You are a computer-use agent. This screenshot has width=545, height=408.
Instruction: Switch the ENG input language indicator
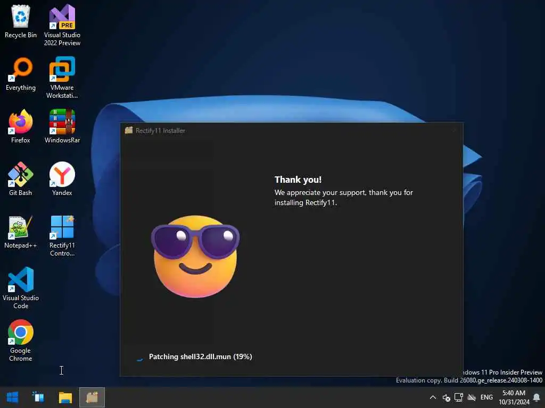[x=486, y=397]
